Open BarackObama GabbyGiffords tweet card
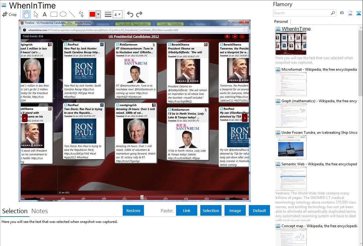The width and height of the screenshot is (363, 246). [188, 73]
